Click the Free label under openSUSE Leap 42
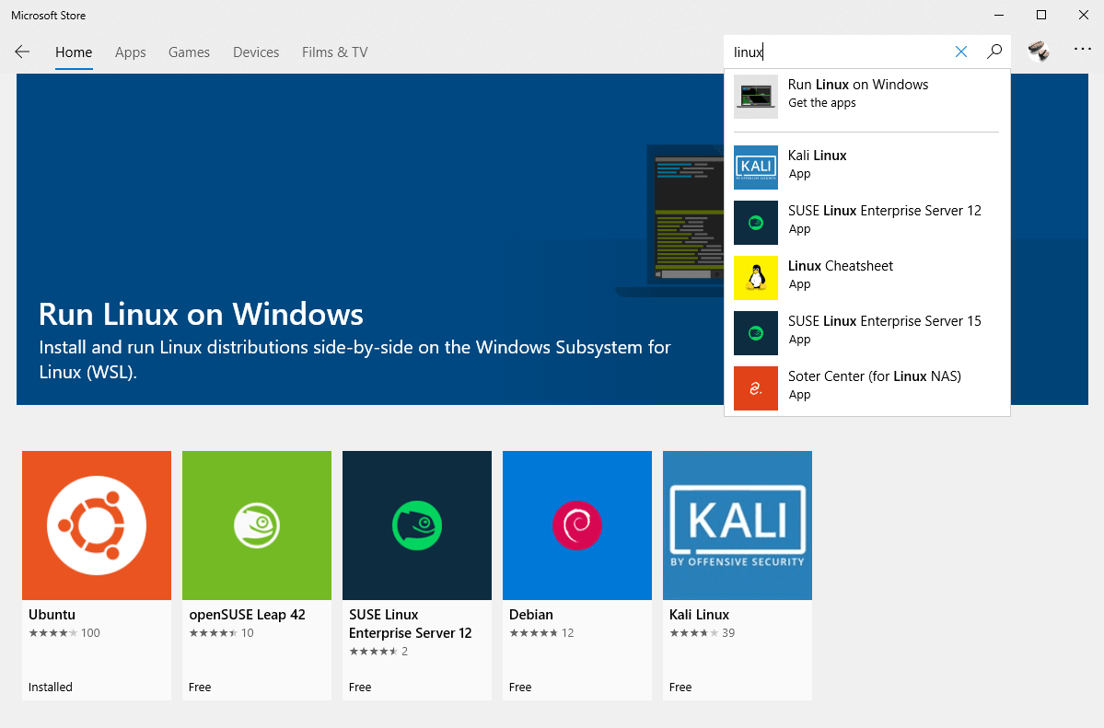1104x728 pixels. [200, 688]
